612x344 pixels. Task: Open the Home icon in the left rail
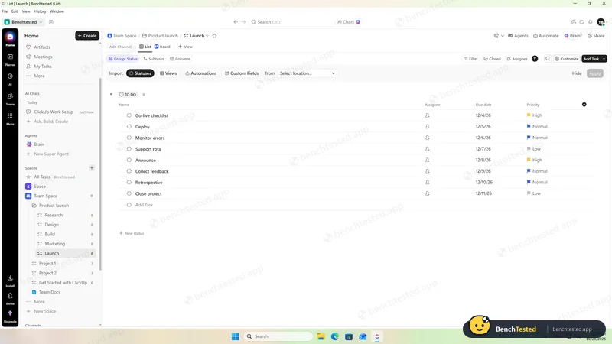tap(10, 37)
